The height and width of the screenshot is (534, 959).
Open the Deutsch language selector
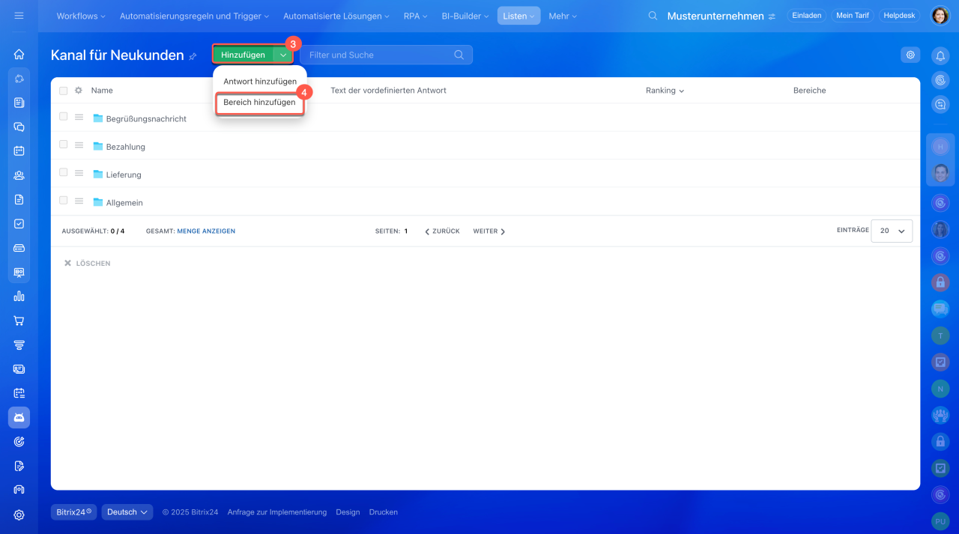(127, 512)
